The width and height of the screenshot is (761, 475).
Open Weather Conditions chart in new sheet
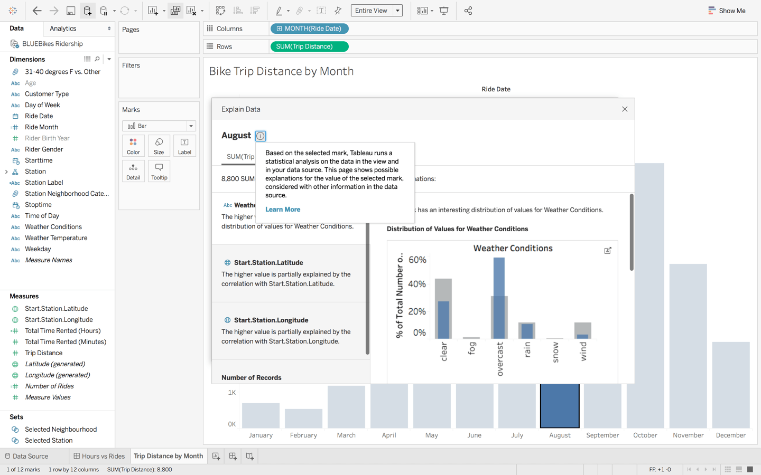pos(608,251)
